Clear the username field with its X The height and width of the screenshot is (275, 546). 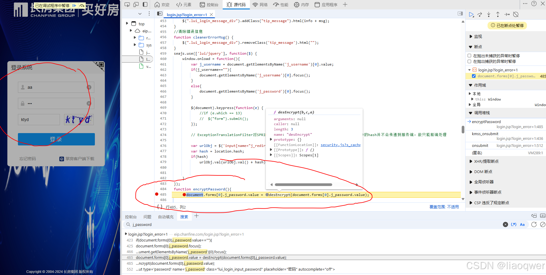[x=89, y=87]
